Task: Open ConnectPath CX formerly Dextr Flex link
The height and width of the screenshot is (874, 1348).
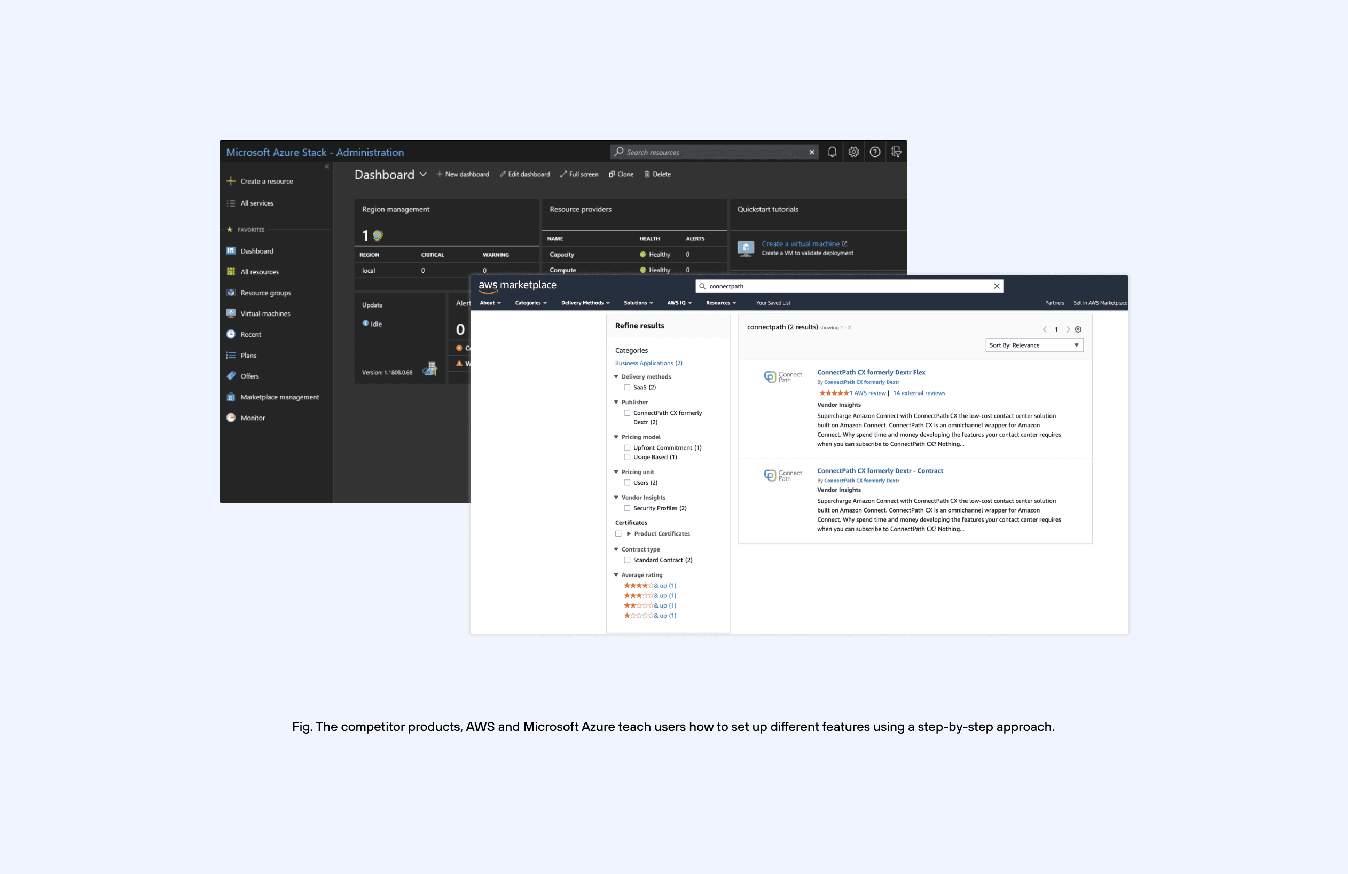Action: [871, 372]
